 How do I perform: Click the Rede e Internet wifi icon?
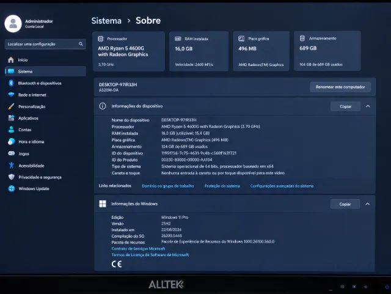(x=11, y=95)
